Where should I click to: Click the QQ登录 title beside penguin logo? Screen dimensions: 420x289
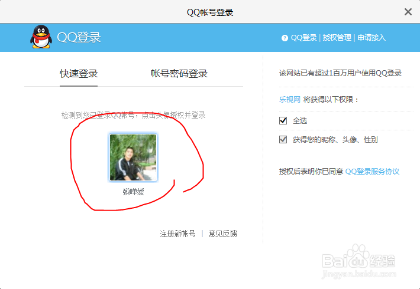(79, 37)
